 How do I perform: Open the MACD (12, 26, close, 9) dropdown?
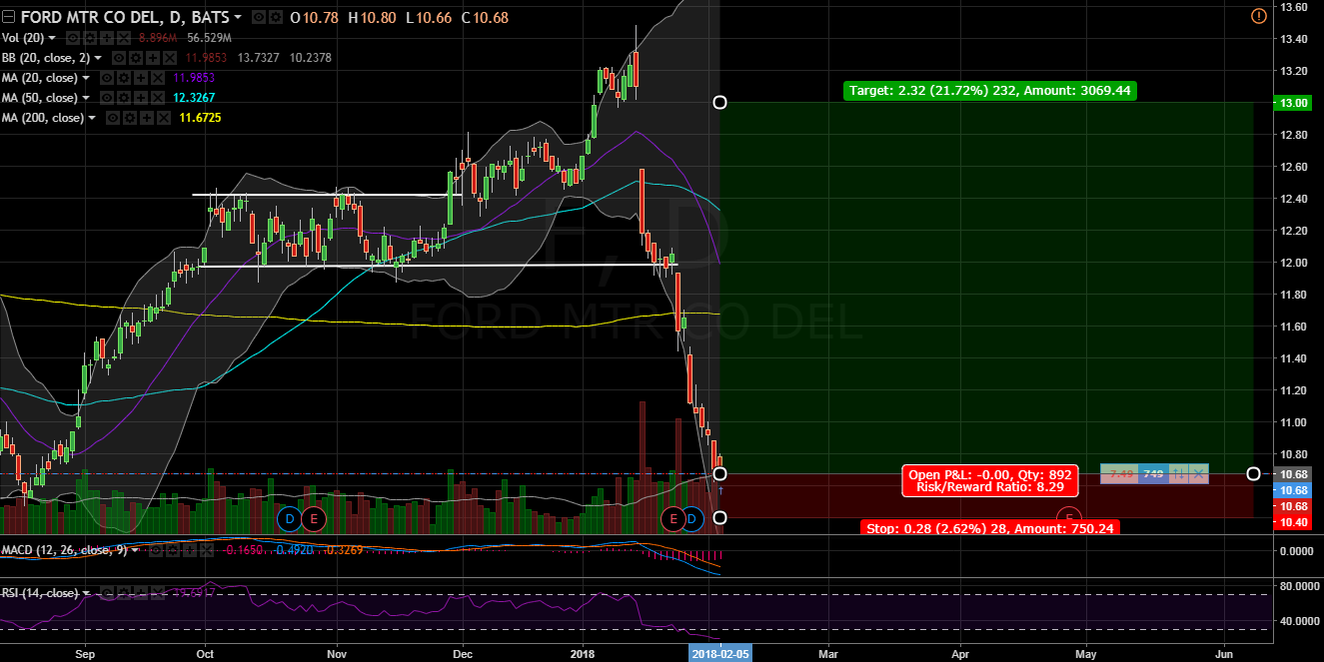(x=133, y=550)
